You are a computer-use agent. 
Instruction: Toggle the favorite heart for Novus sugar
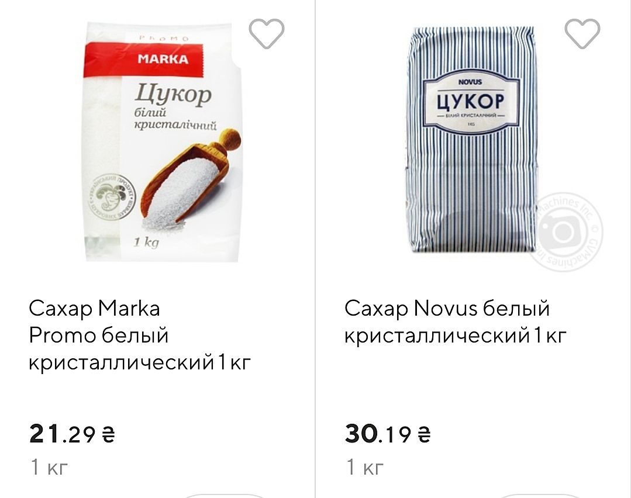(582, 34)
